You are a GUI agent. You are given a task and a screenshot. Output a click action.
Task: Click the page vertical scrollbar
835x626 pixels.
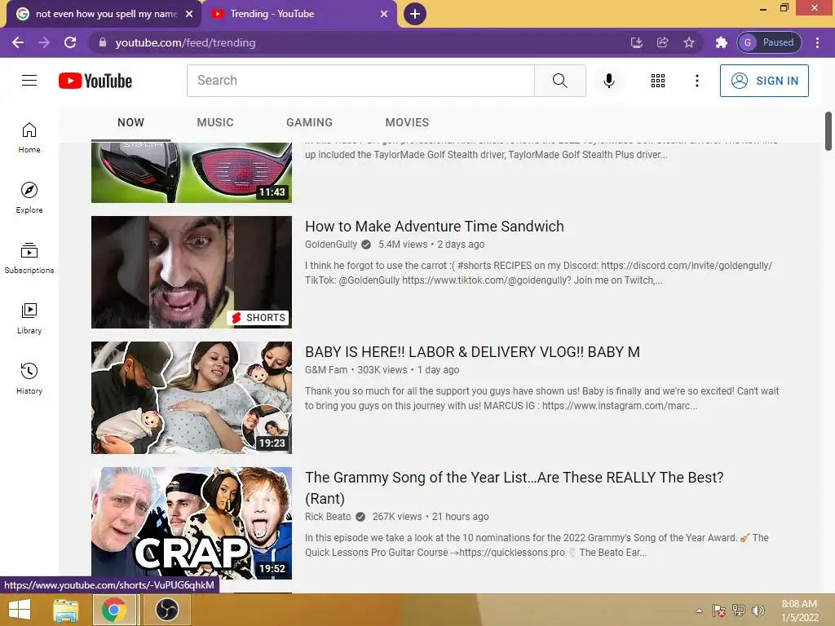point(828,131)
